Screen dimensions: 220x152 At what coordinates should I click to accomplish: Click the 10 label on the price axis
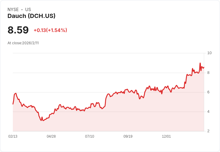tap(209, 53)
